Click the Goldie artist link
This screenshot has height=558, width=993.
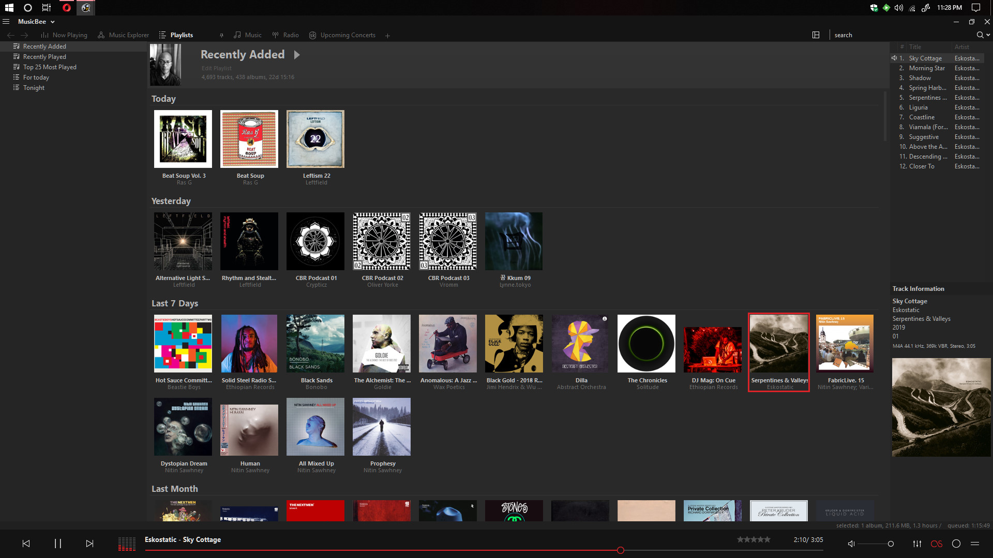click(382, 387)
